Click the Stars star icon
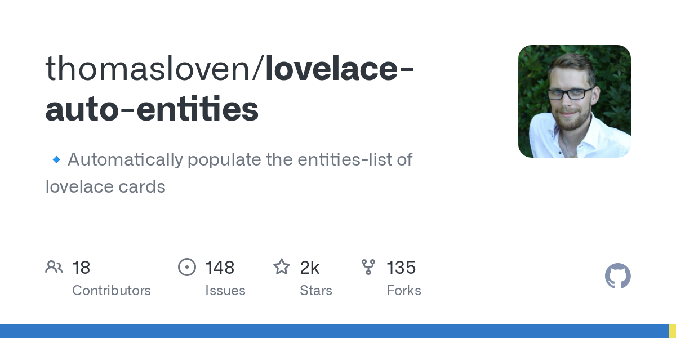This screenshot has width=676, height=338. (x=281, y=267)
